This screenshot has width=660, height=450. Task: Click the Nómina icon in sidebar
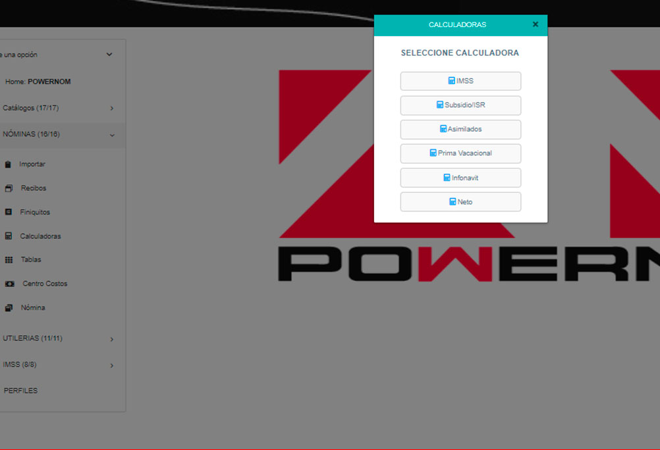pyautogui.click(x=9, y=308)
